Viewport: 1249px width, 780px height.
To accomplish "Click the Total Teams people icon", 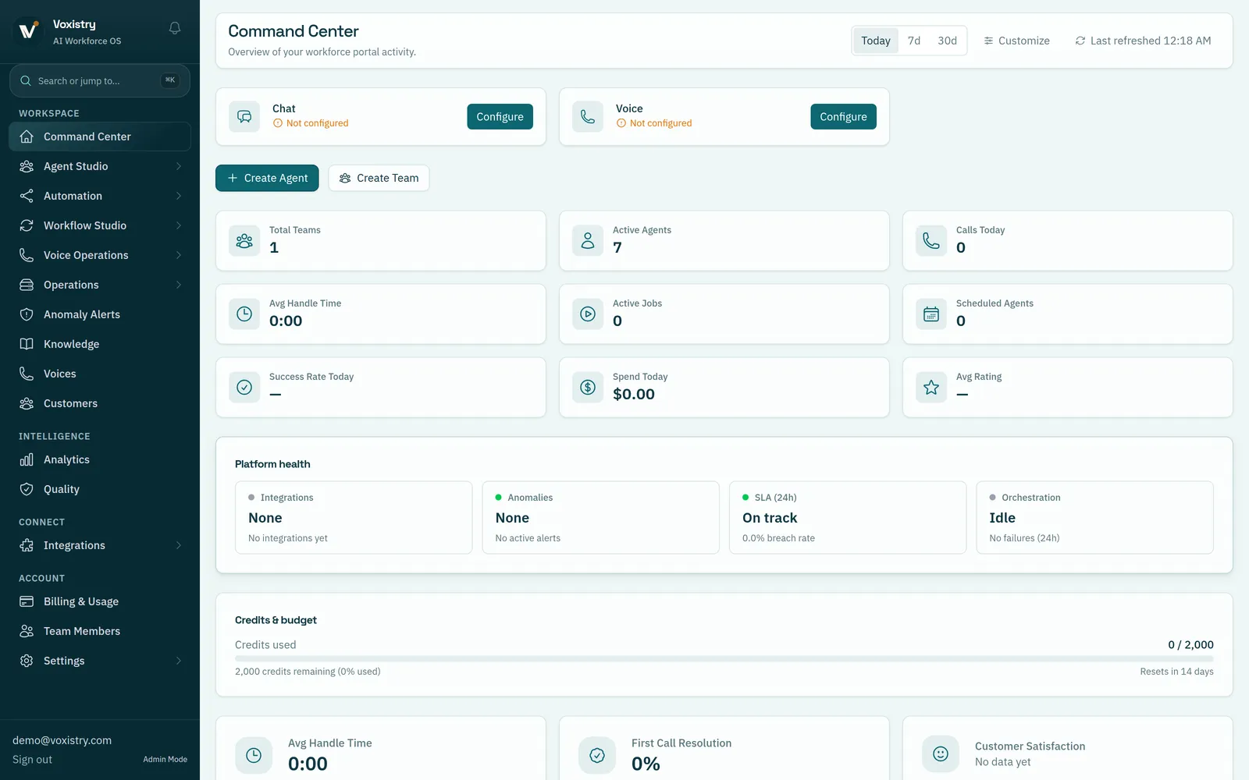I will pos(244,241).
